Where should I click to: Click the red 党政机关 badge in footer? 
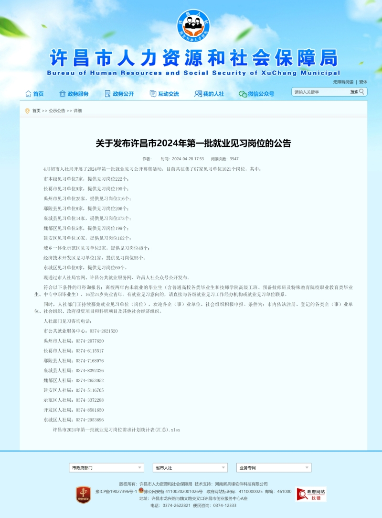(83, 495)
